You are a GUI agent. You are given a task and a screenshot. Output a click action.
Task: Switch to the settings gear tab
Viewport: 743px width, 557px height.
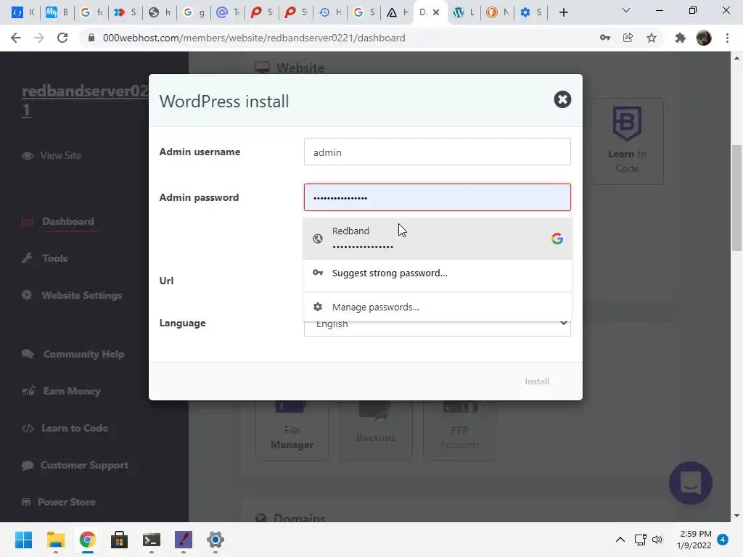click(x=530, y=12)
